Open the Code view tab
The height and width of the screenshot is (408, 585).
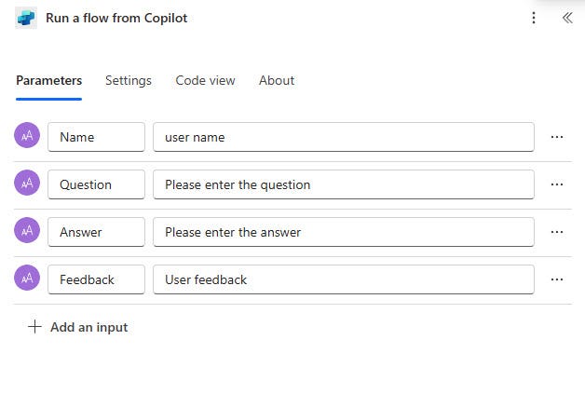[205, 80]
